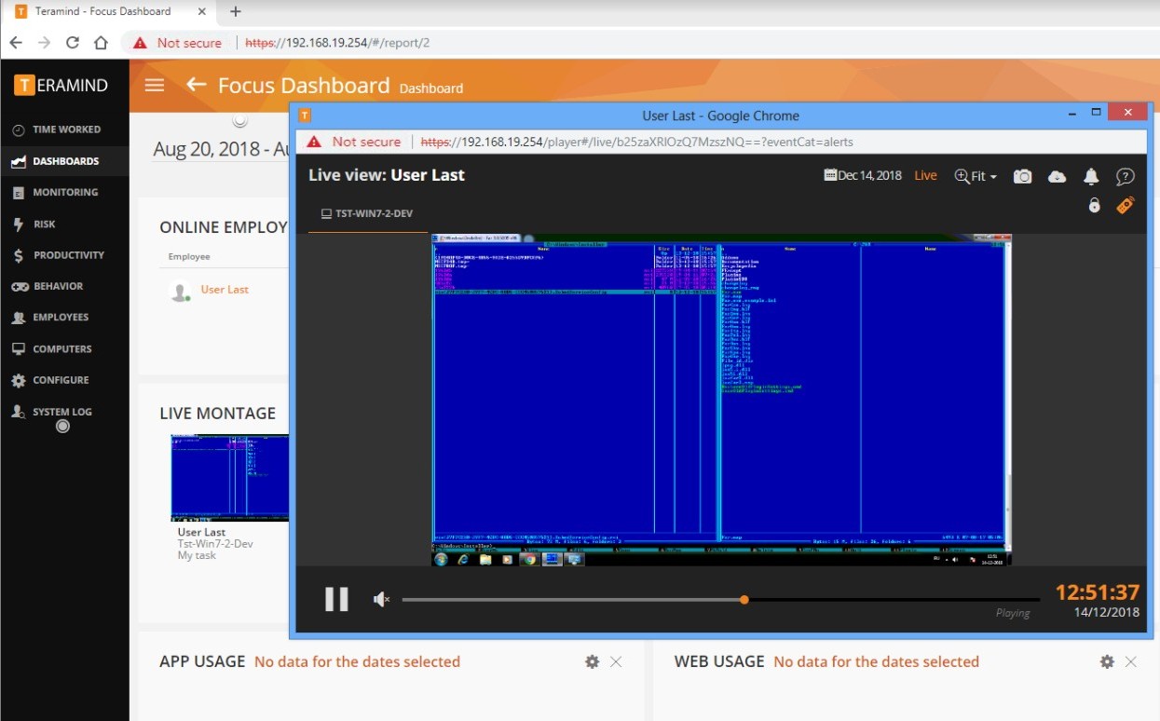Screen dimensions: 1160x721
Task: Click the padlock icon in live view
Action: tap(1095, 205)
